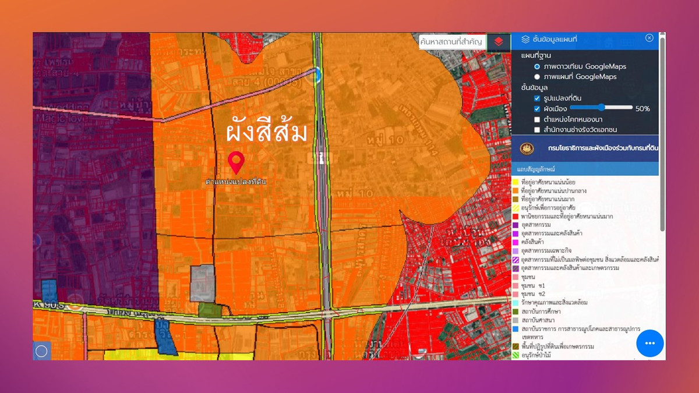
Task: Select ภาพแผนที่ GoogleMaps base map
Action: pos(537,77)
